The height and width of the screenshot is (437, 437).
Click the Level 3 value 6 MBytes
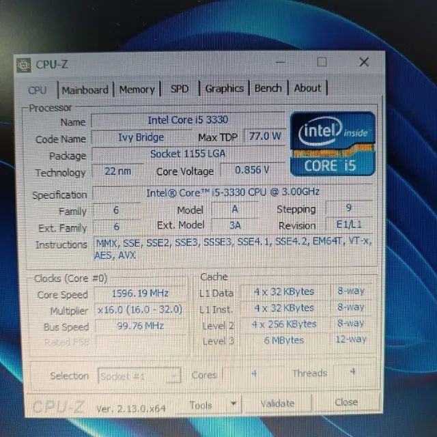click(284, 340)
